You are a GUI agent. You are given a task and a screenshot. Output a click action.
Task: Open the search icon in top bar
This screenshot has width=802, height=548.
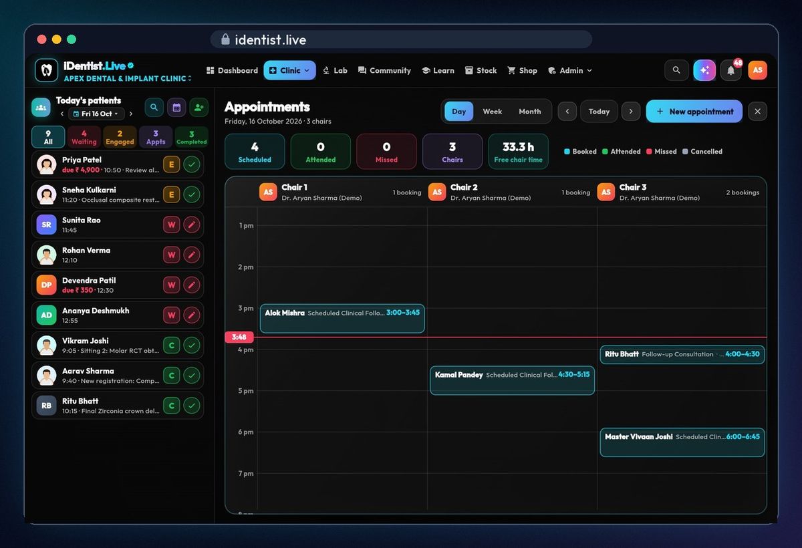676,70
